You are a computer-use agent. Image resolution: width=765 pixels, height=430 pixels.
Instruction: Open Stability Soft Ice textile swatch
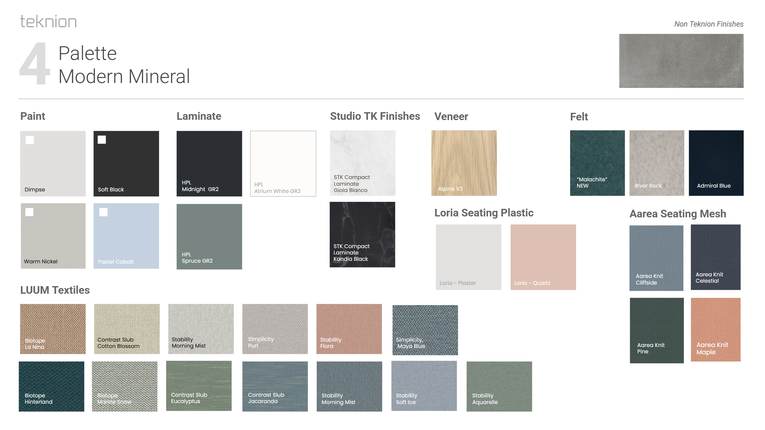[424, 386]
